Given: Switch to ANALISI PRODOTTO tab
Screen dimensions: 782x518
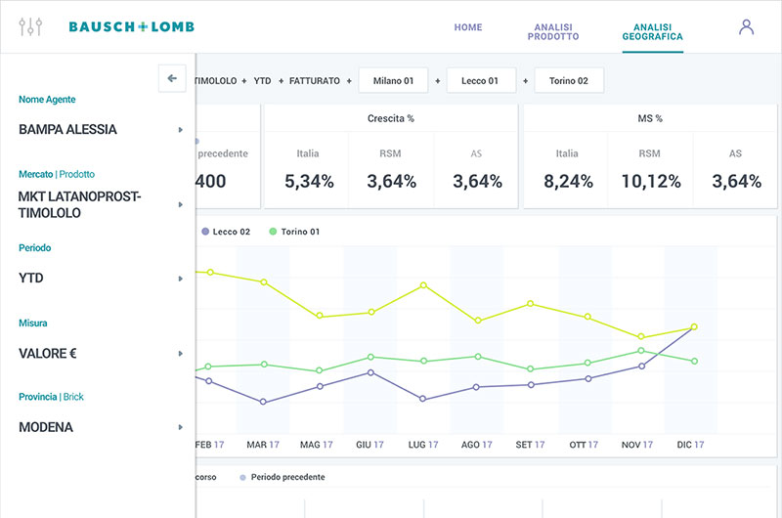Looking at the screenshot, I should click(553, 32).
